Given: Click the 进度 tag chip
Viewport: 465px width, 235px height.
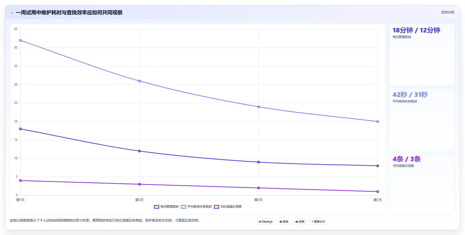Looking at the screenshot, I should click(300, 222).
